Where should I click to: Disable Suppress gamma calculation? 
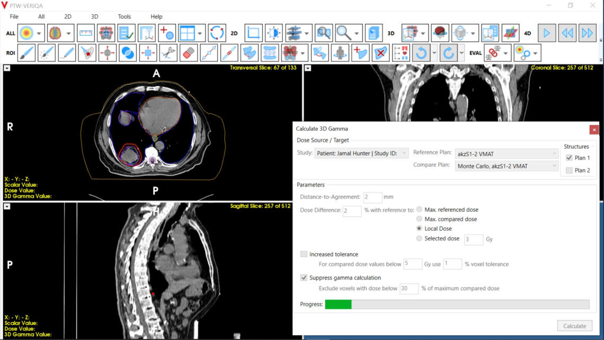click(304, 278)
